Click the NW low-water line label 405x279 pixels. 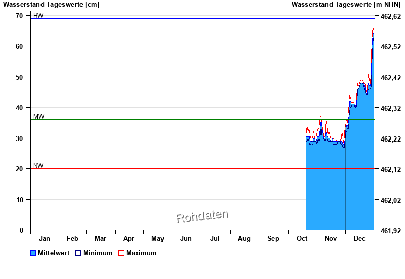38,166
